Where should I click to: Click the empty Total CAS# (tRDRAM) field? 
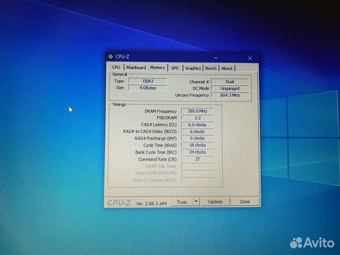[x=198, y=173]
